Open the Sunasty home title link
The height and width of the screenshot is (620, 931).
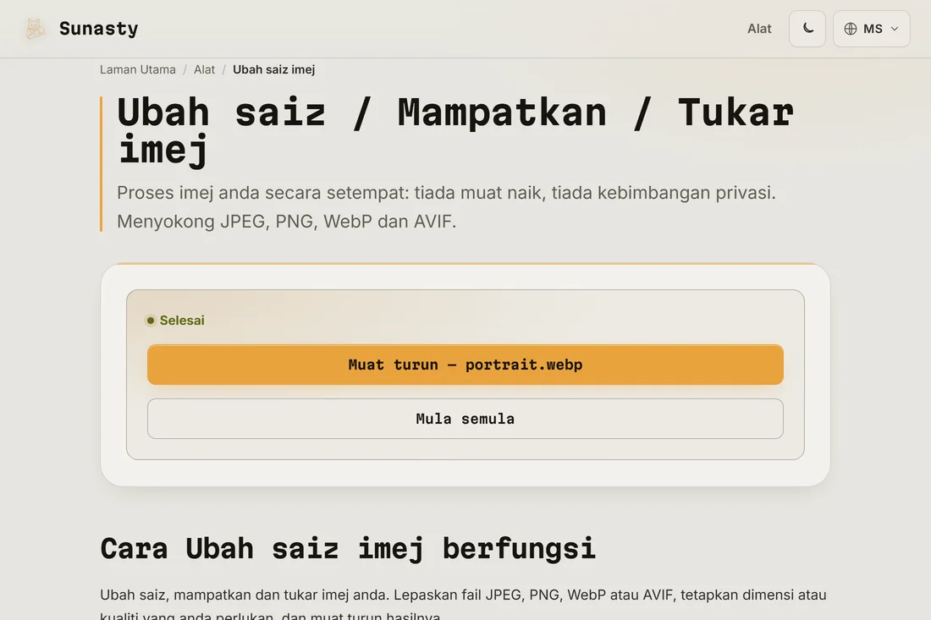tap(98, 29)
